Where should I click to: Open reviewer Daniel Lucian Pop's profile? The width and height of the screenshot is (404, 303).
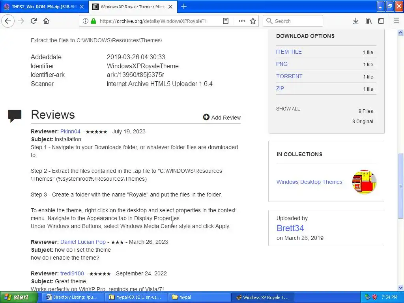(x=83, y=242)
